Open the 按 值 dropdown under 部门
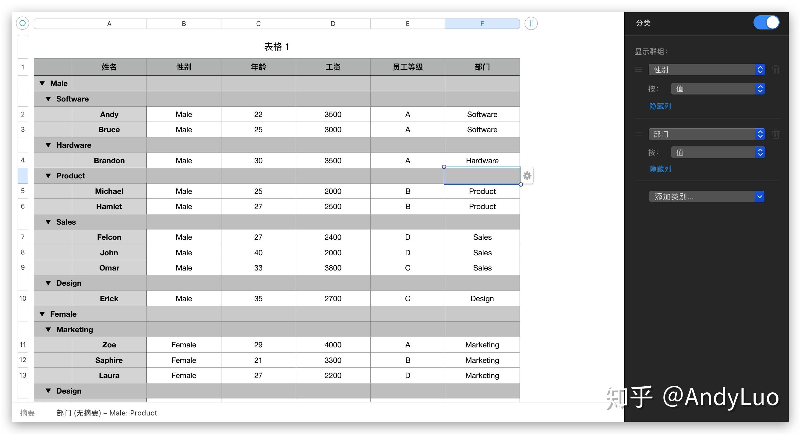 [x=718, y=152]
